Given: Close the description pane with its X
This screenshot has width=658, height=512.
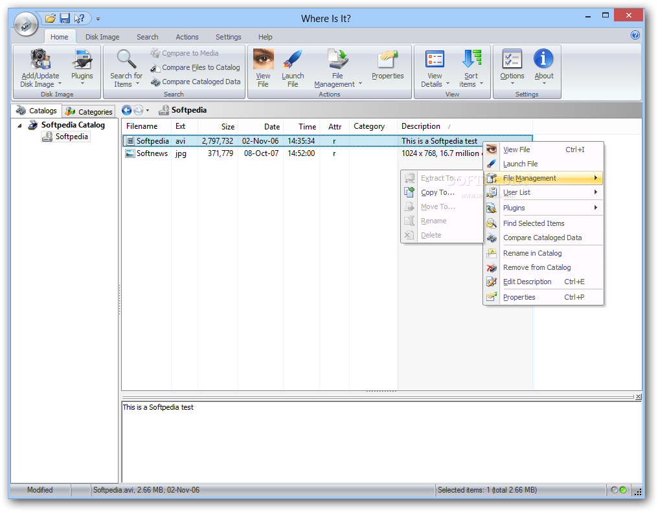Looking at the screenshot, I should pyautogui.click(x=639, y=397).
